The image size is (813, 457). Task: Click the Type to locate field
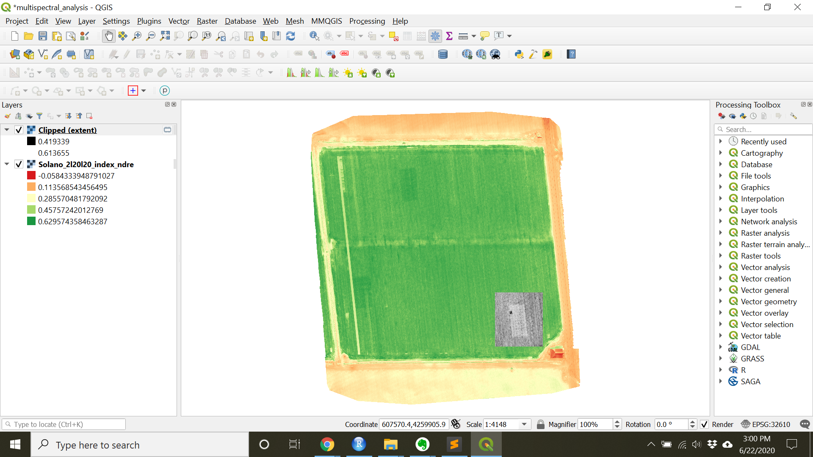[x=64, y=424]
